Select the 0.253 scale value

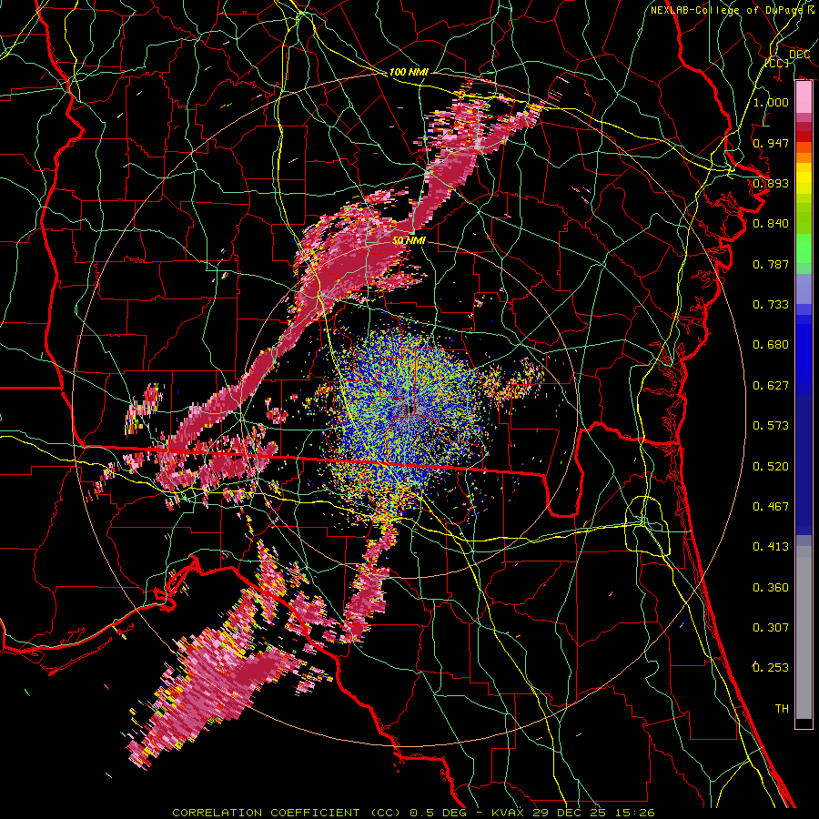771,668
